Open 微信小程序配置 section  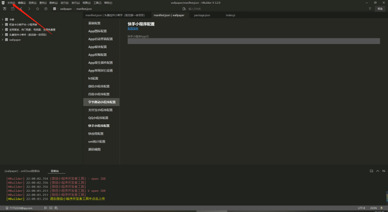tap(99, 86)
